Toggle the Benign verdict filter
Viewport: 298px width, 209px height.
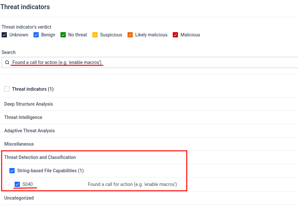click(36, 35)
